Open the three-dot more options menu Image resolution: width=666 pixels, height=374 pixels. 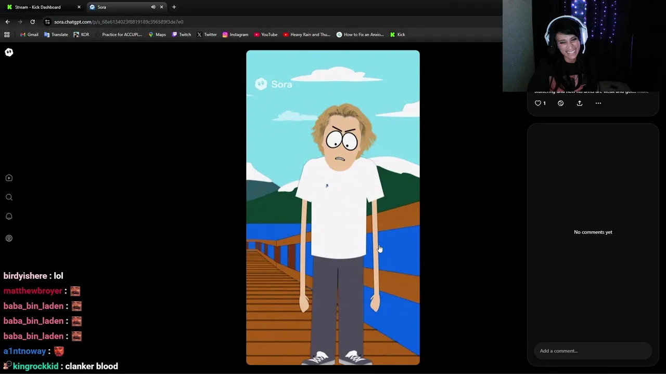(x=598, y=103)
